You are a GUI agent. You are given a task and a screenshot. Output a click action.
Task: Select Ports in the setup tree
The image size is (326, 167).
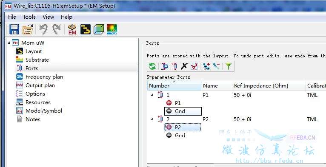click(x=32, y=68)
